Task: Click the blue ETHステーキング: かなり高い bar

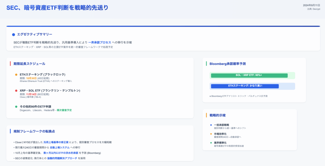Action: click(245, 86)
